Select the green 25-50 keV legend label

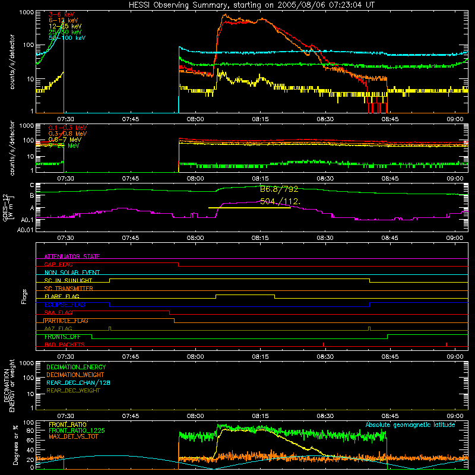65,32
